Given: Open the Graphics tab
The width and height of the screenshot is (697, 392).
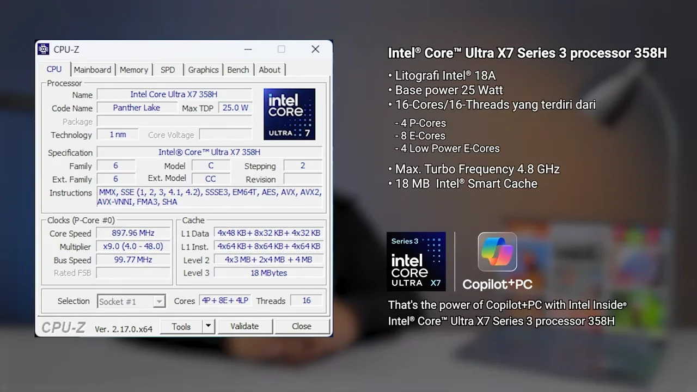Looking at the screenshot, I should pos(203,70).
